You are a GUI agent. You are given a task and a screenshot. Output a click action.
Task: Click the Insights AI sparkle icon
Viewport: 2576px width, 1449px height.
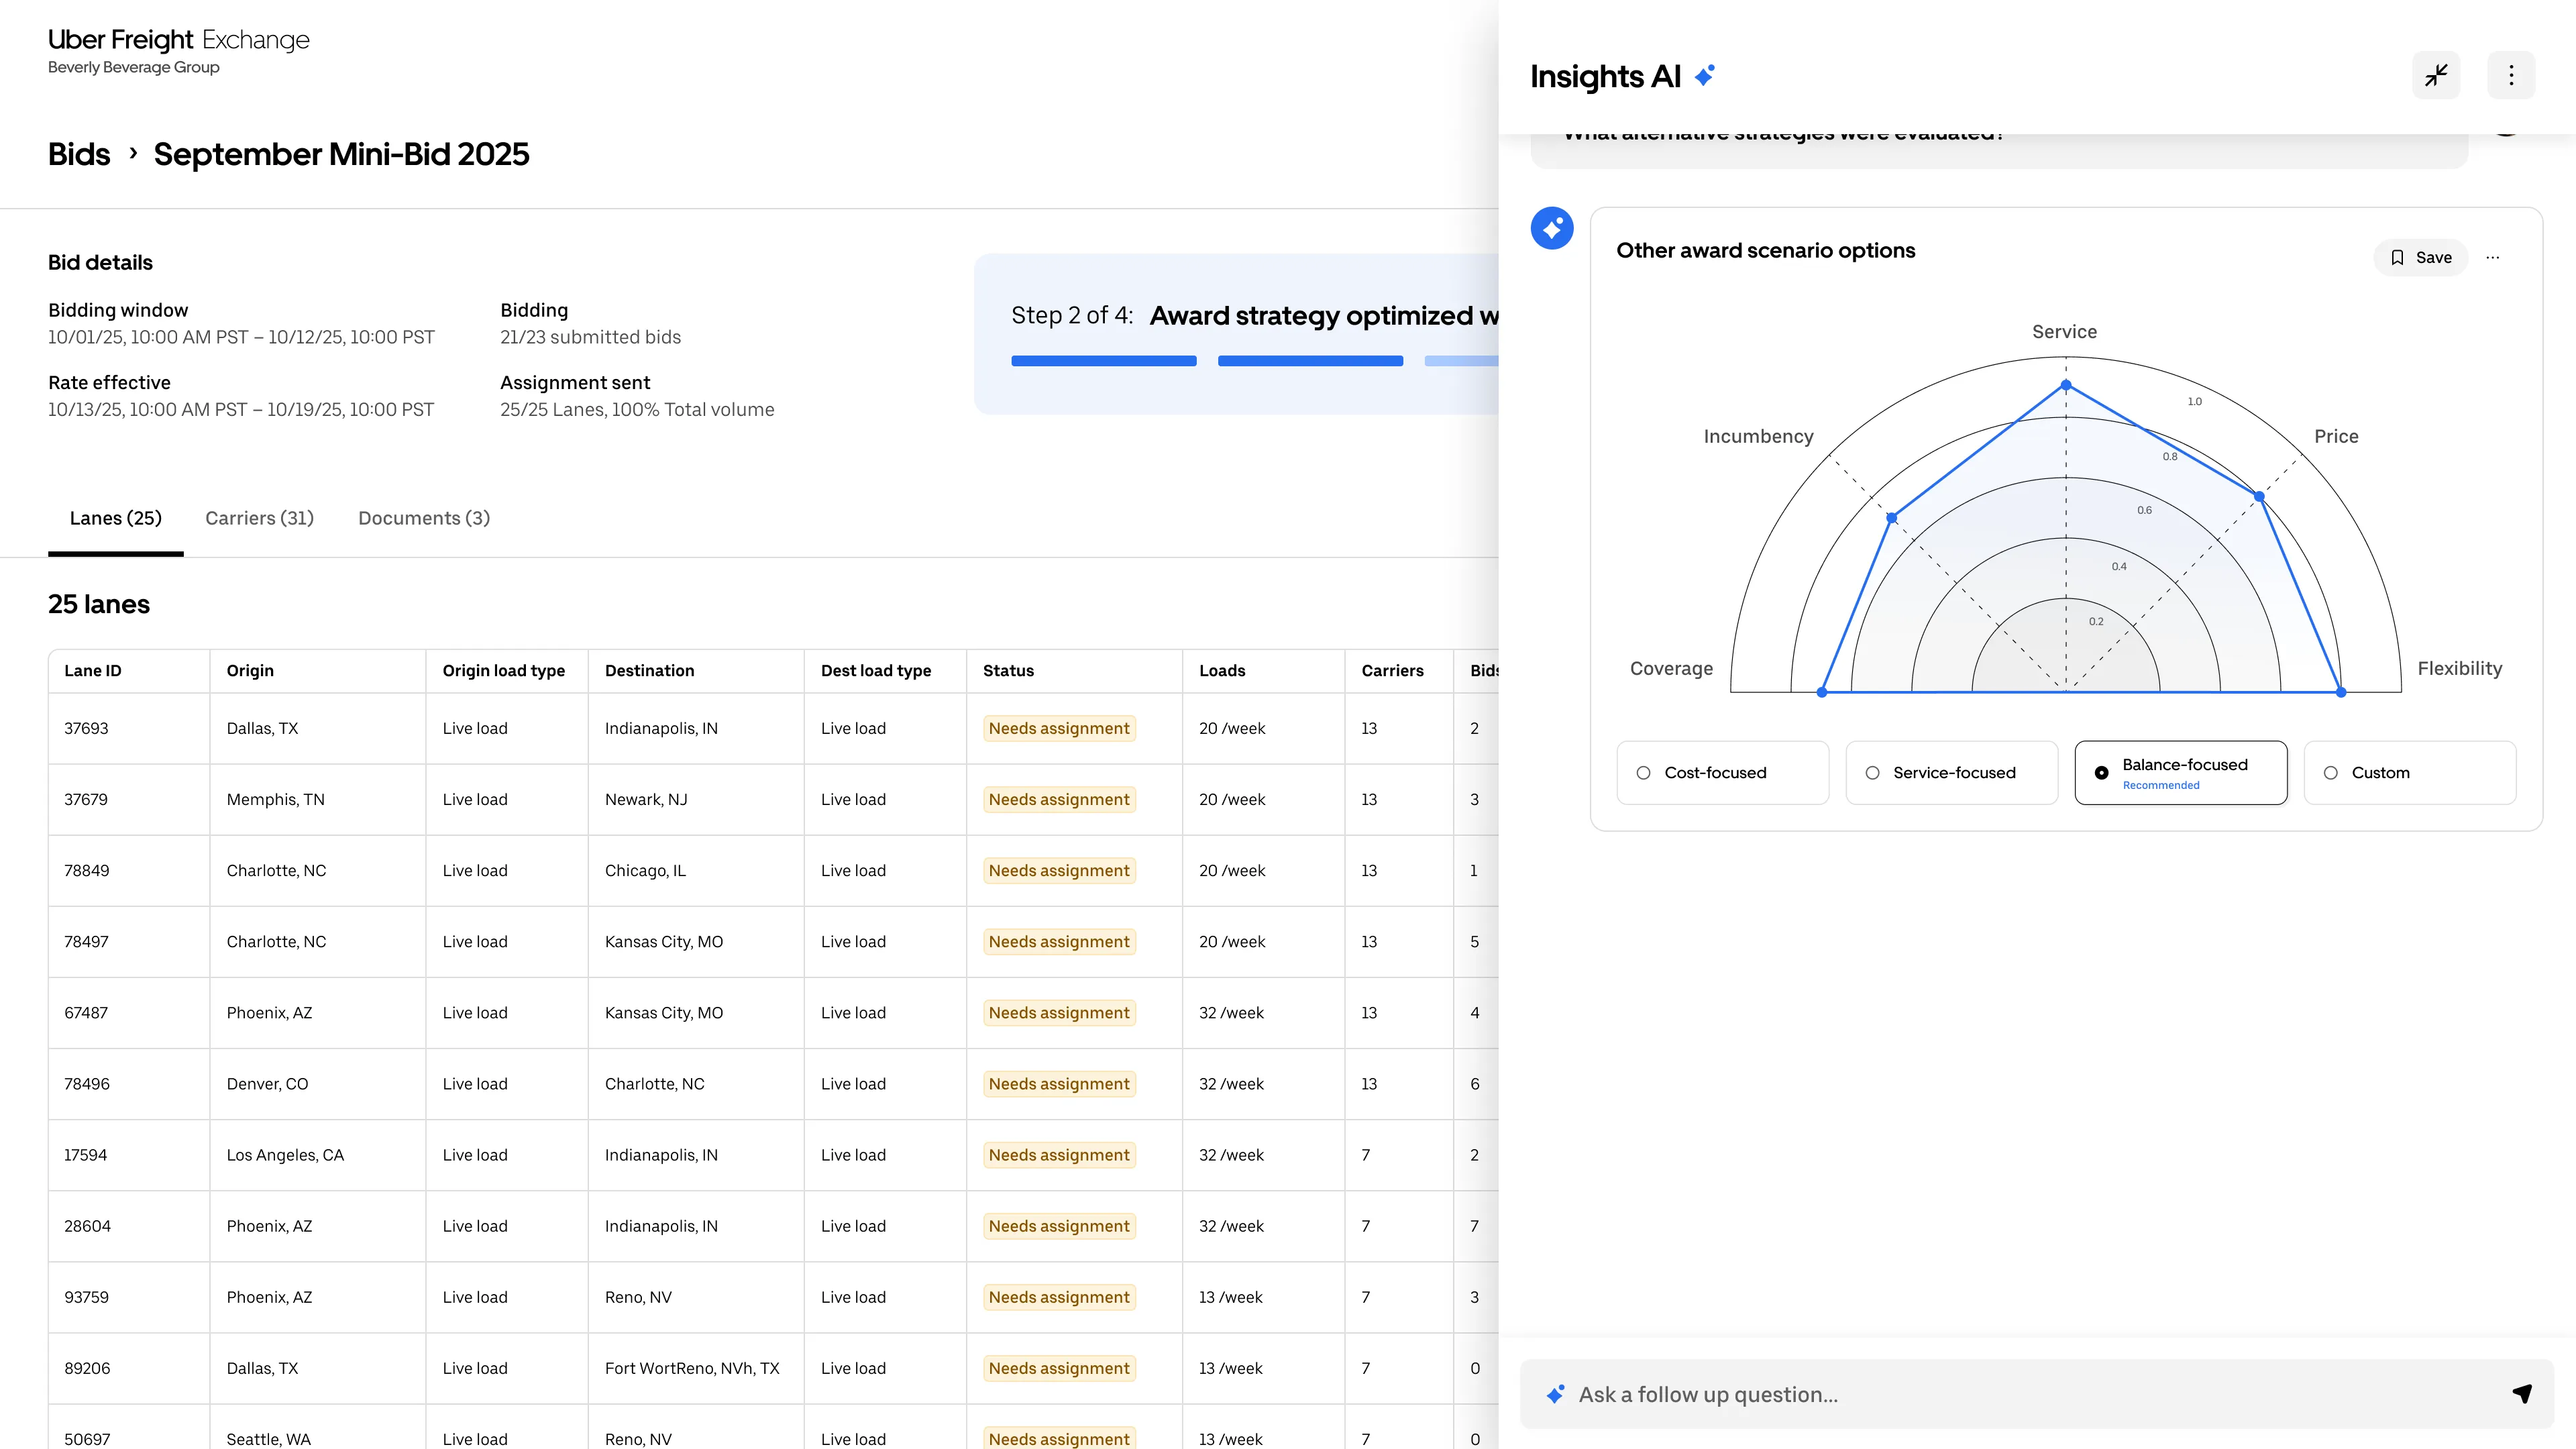pyautogui.click(x=1705, y=76)
